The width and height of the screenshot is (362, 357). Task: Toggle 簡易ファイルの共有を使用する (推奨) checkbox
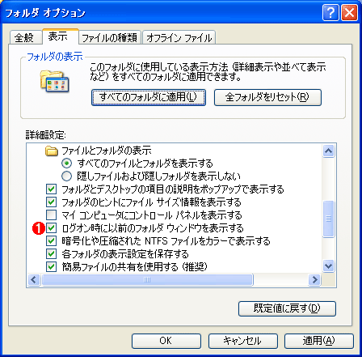pyautogui.click(x=51, y=267)
